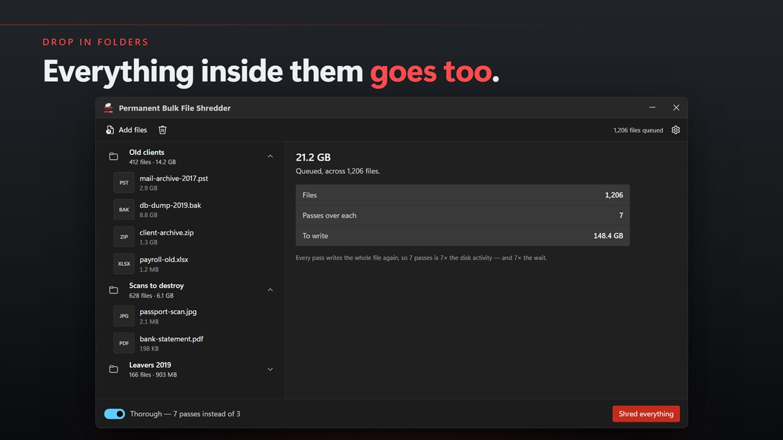This screenshot has height=440, width=783.
Task: Click the trash can clear-queue icon
Action: 162,130
